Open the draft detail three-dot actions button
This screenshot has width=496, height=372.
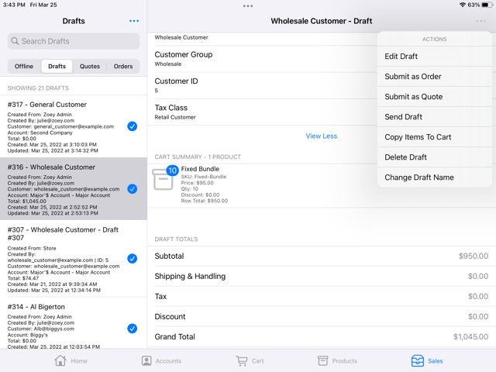(x=480, y=21)
